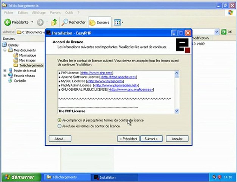Click the first system tray icon
237x182 pixels.
(x=214, y=177)
